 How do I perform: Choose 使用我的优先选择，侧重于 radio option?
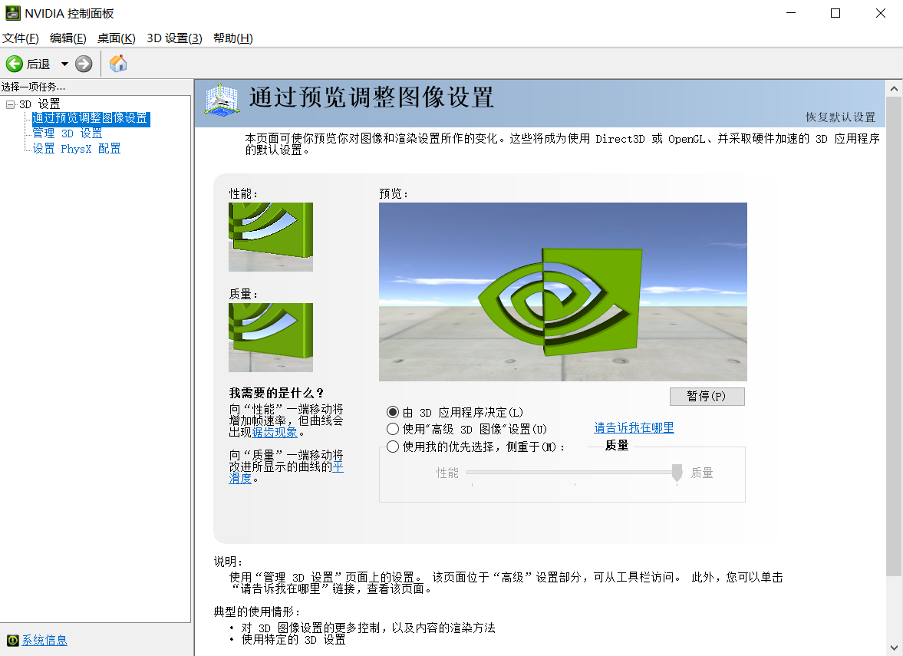click(393, 447)
